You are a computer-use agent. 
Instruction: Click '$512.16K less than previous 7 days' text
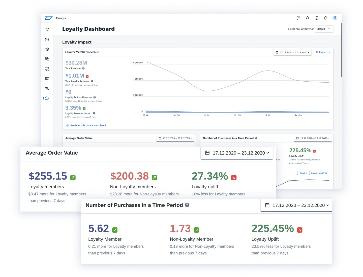tap(82, 85)
